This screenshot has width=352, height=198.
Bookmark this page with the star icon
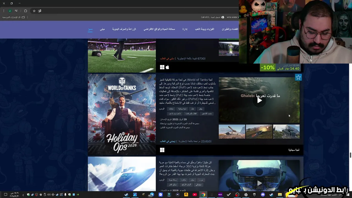tap(34, 11)
